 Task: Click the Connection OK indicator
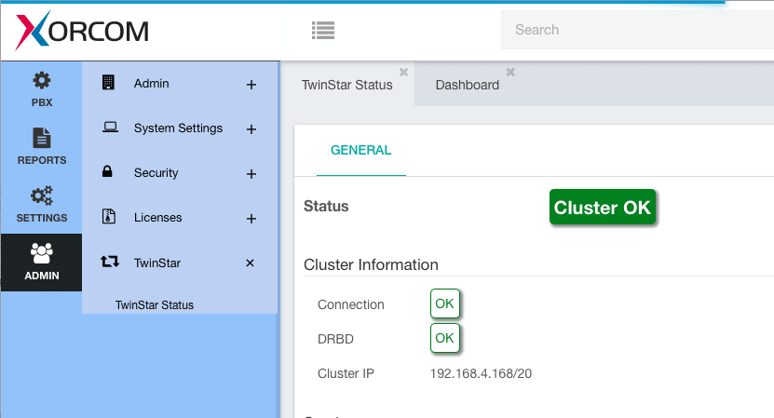coord(445,303)
